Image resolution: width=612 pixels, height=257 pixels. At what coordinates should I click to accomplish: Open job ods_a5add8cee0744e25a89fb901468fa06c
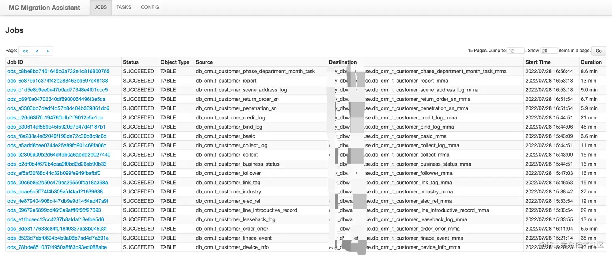[x=57, y=146]
